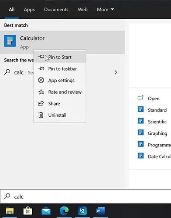171x218 pixels.
Task: Switch to the Documents tab
Action: 56,10
